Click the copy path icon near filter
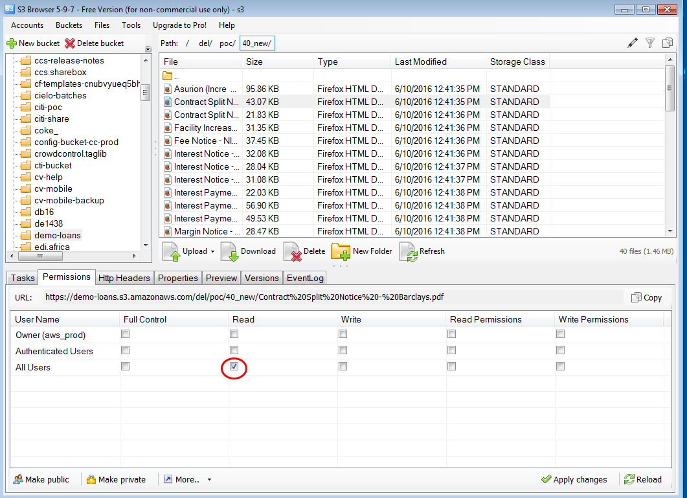 (668, 43)
